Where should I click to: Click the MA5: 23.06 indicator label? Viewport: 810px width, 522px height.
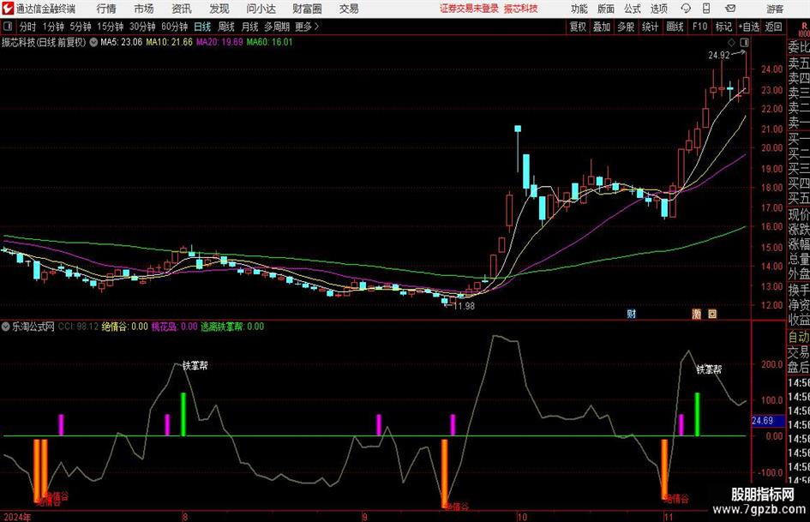point(121,42)
